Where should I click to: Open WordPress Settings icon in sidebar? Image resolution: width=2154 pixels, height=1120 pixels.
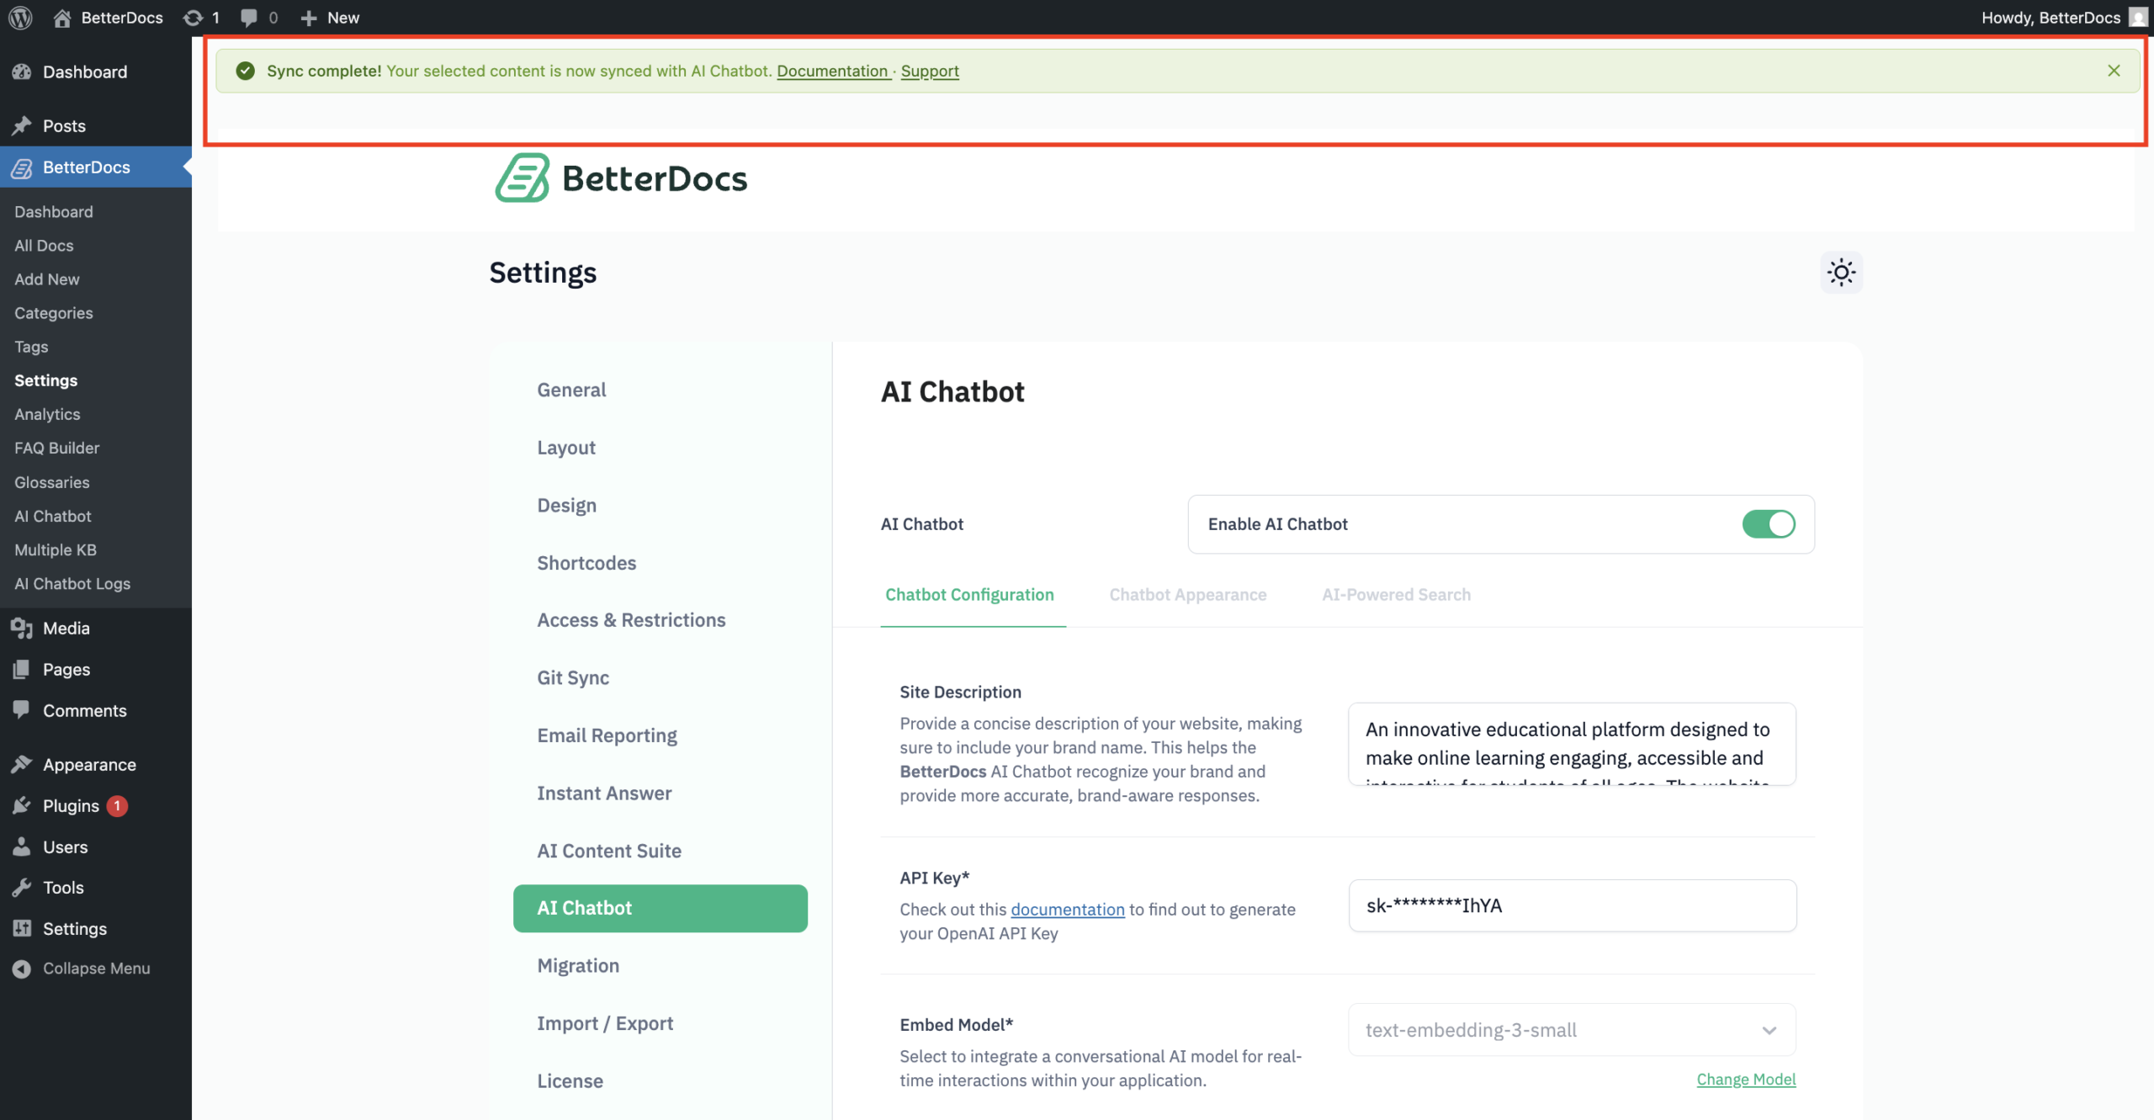pos(22,928)
